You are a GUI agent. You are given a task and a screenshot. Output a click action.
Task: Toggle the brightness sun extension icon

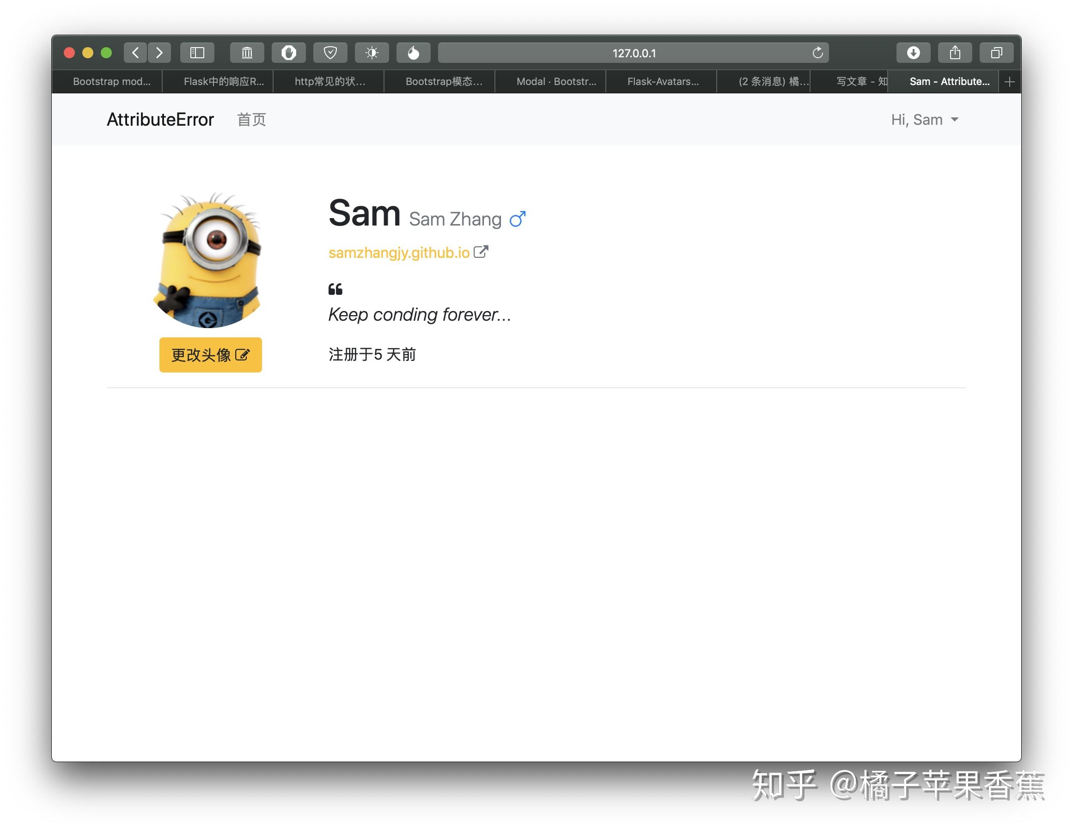(372, 53)
